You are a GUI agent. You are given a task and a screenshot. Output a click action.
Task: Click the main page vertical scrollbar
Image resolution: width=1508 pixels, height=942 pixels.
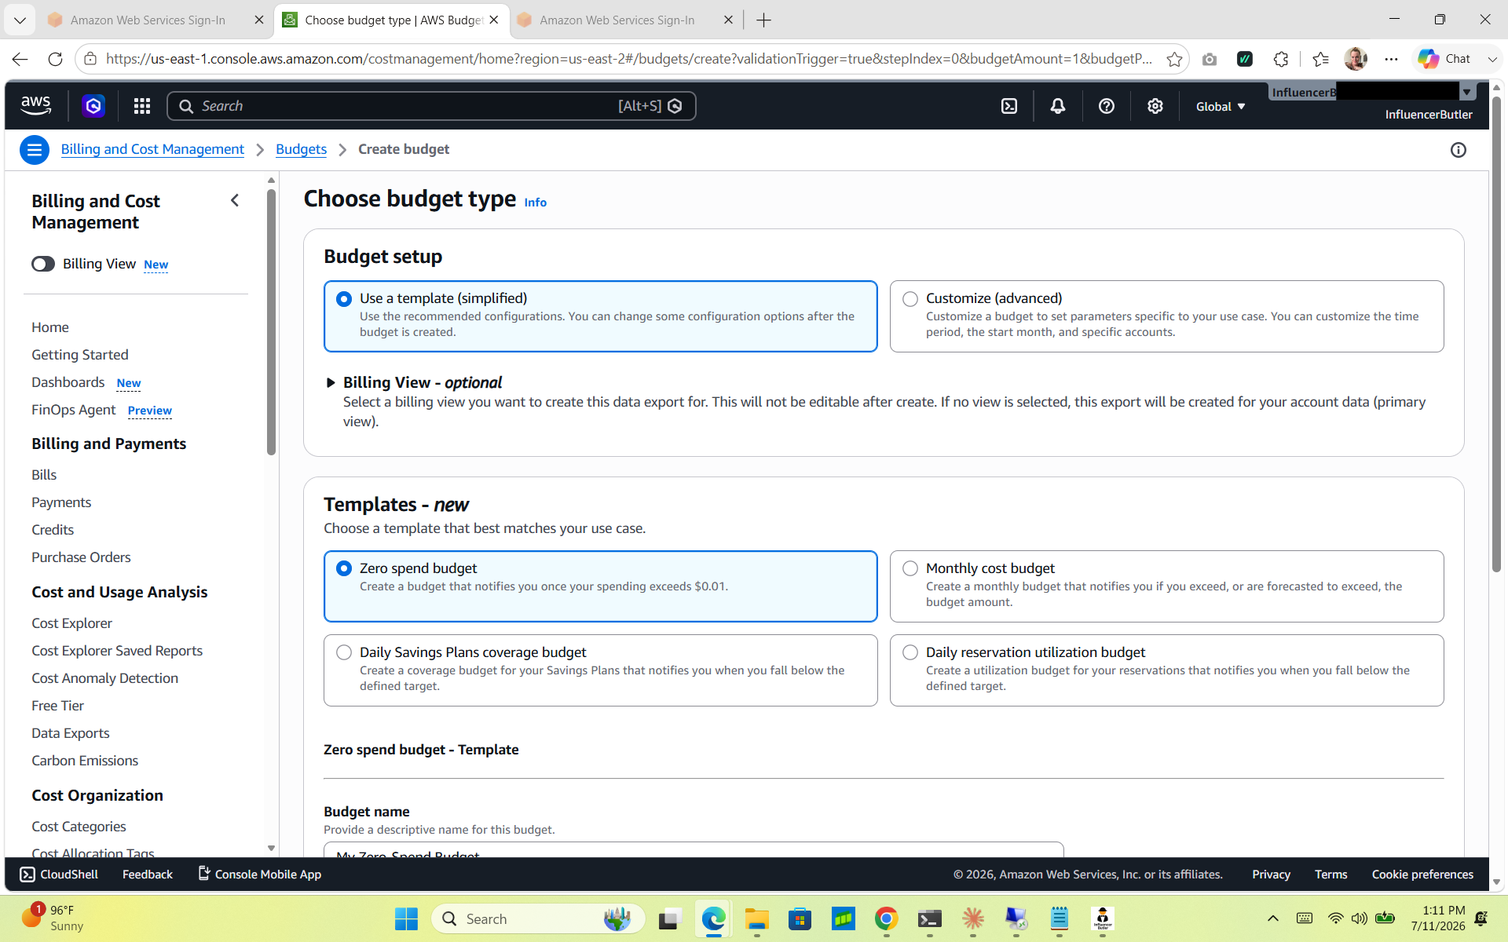point(1495,334)
